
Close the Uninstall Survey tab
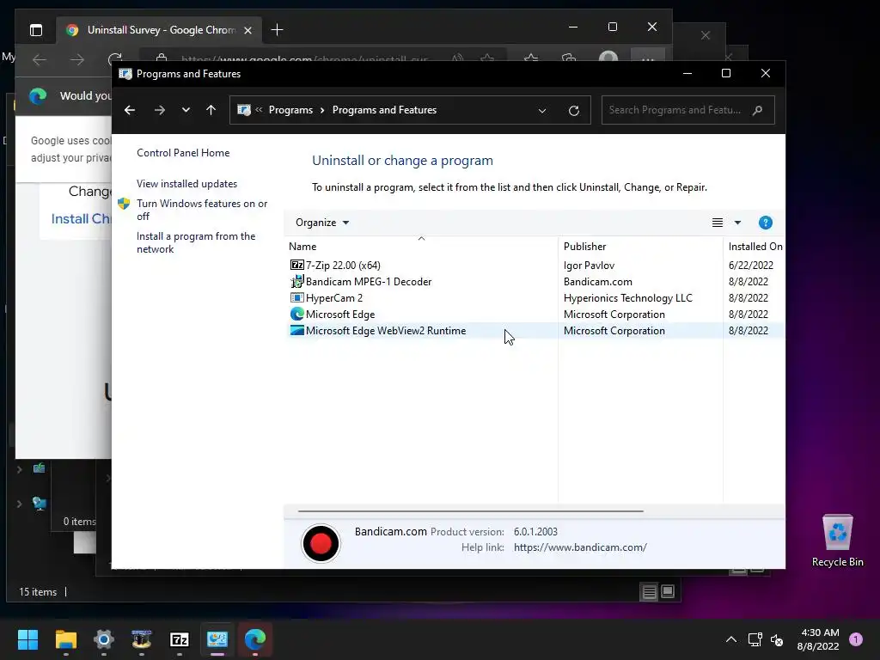click(248, 30)
